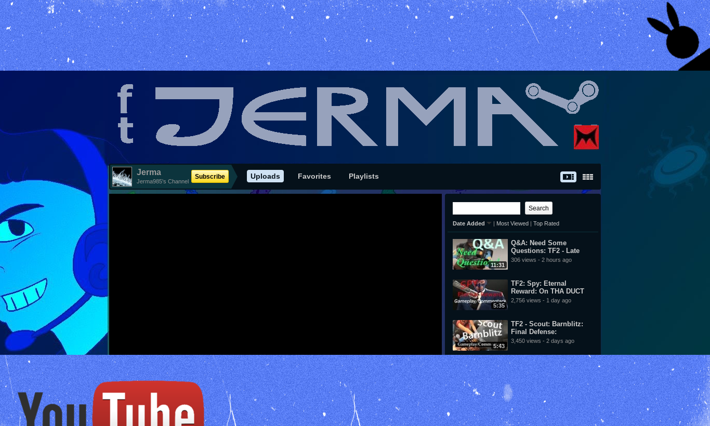Switch to grid view layout
Image resolution: width=710 pixels, height=426 pixels.
(x=588, y=177)
